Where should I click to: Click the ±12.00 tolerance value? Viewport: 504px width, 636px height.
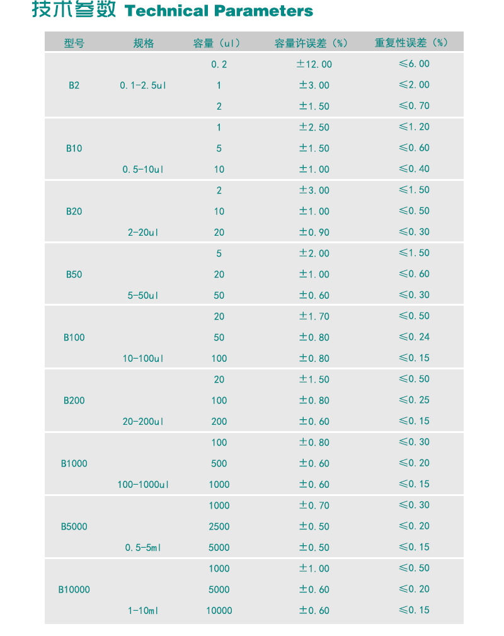coord(315,64)
